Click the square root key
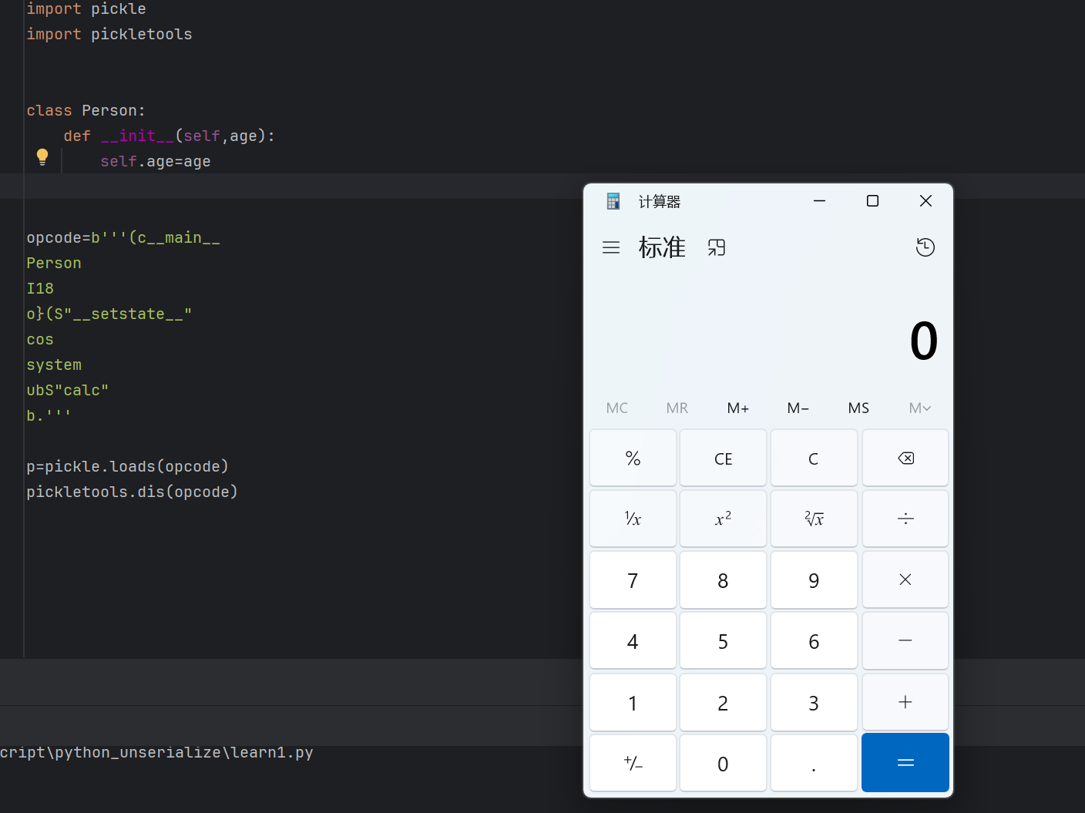This screenshot has height=813, width=1085. 814,519
